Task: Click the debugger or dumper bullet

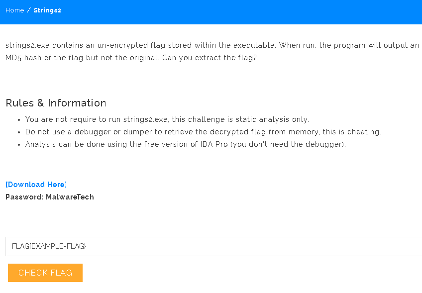Action: coord(203,132)
